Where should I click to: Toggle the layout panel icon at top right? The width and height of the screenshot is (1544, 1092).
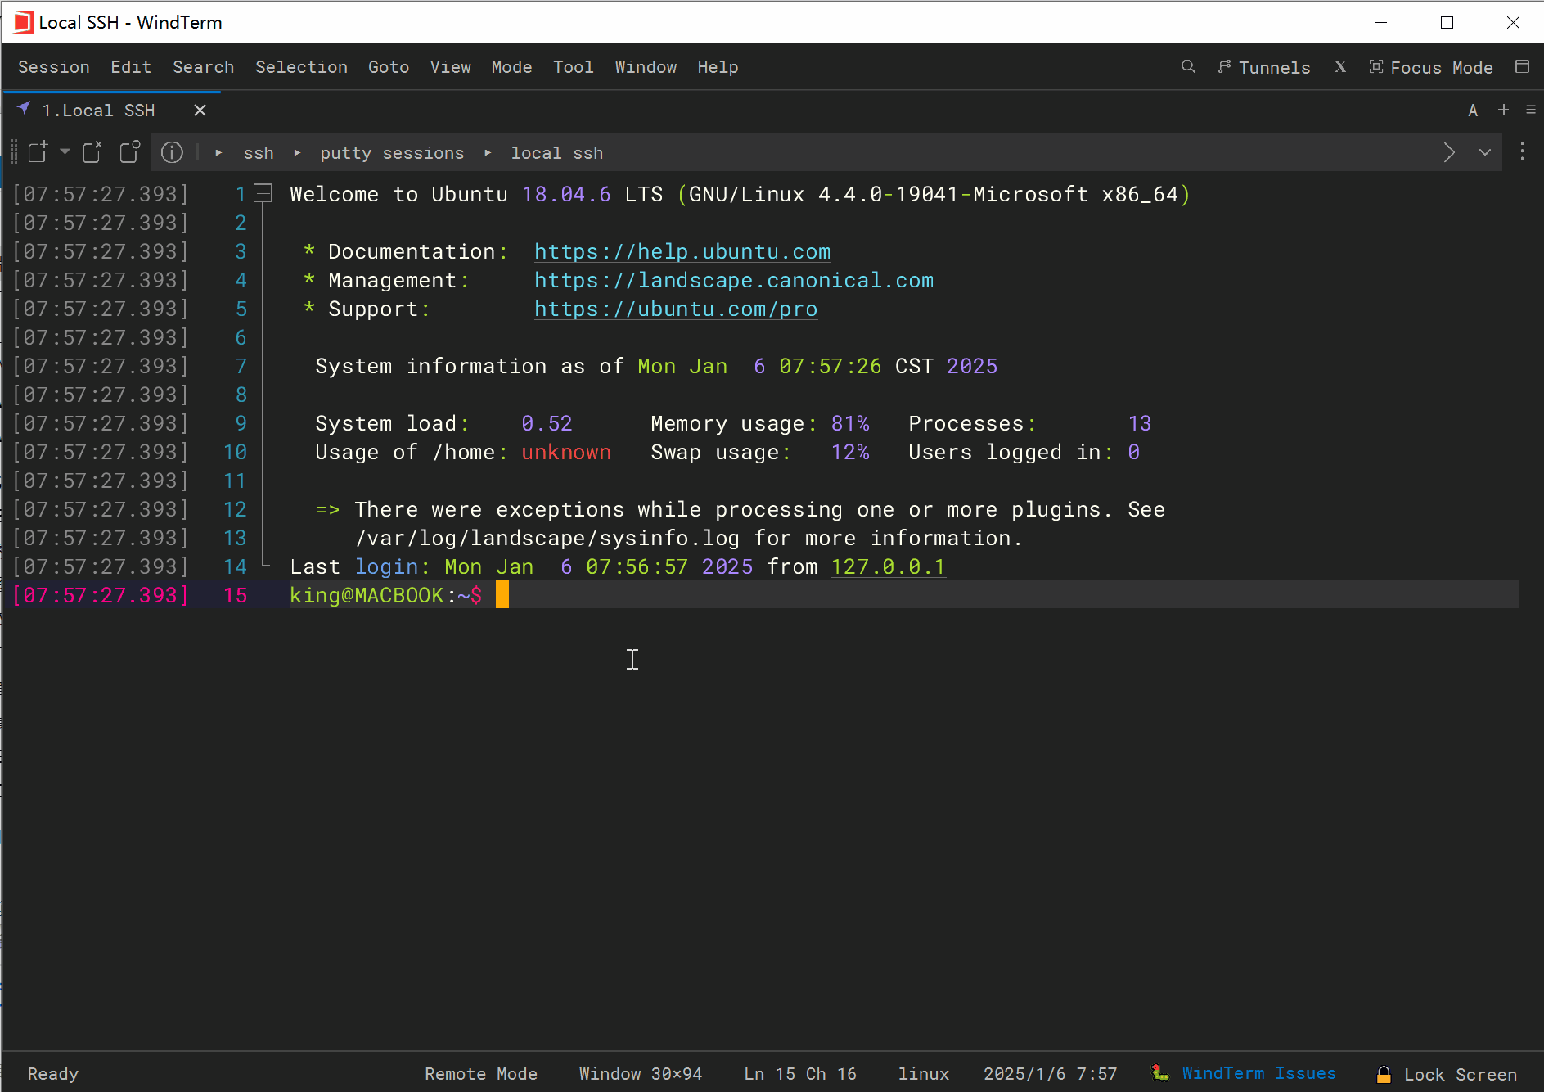[1522, 67]
